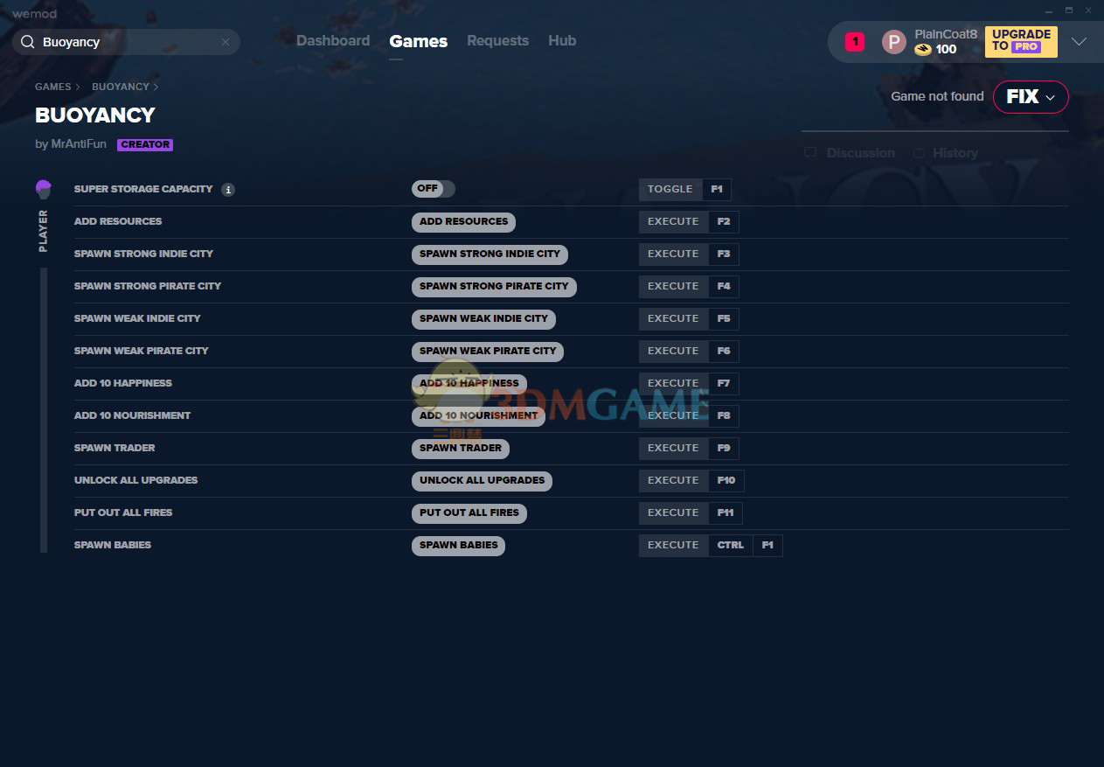Click Upgrade to Pro button
The height and width of the screenshot is (767, 1104).
(1020, 41)
